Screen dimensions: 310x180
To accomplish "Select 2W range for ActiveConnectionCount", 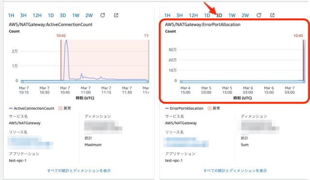I will 89,16.
